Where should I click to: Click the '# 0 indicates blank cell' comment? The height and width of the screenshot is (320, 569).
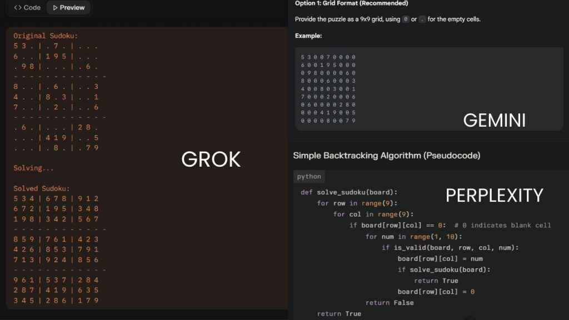(502, 225)
